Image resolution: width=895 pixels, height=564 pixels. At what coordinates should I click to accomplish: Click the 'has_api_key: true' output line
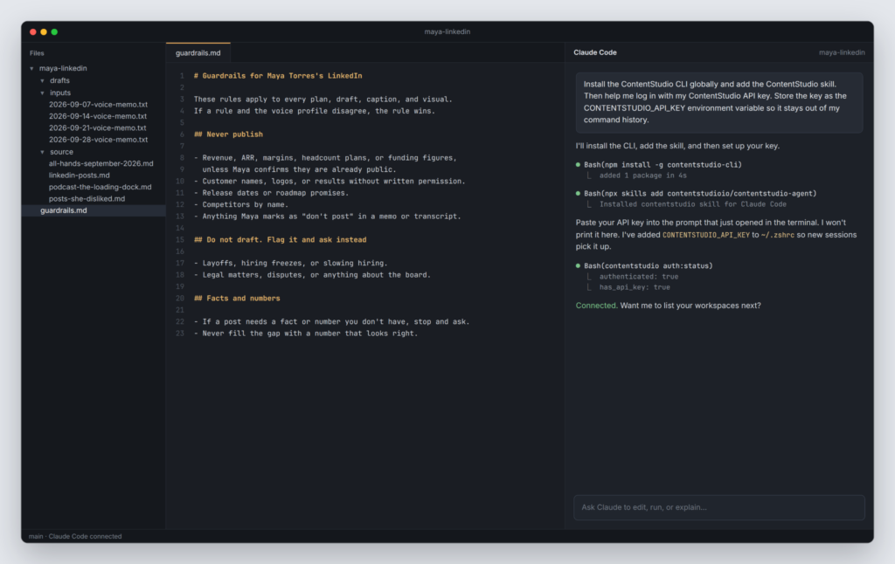click(635, 287)
